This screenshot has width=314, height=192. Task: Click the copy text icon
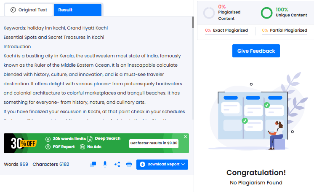[93, 164]
